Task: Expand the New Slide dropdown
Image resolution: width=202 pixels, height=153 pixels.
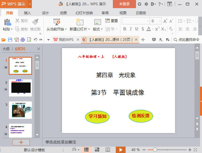Action: coord(78,29)
